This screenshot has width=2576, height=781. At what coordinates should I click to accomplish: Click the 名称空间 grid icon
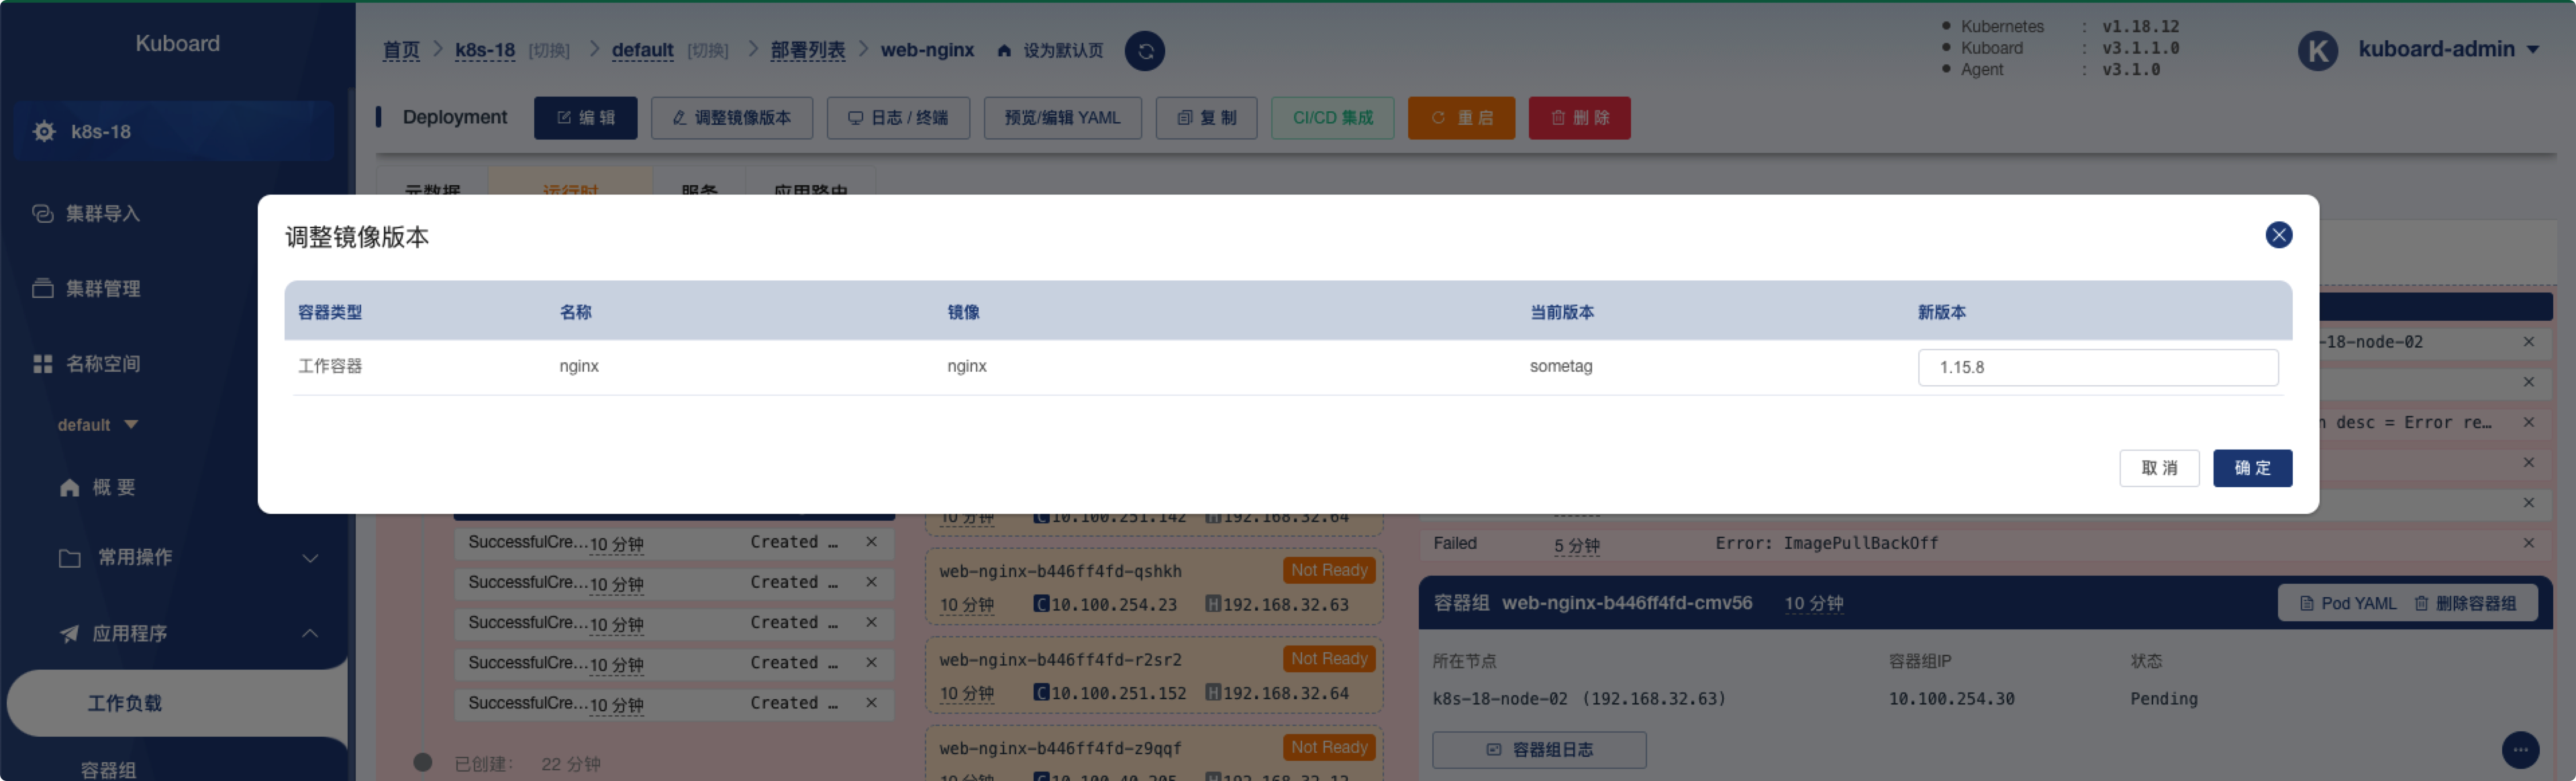click(x=42, y=363)
